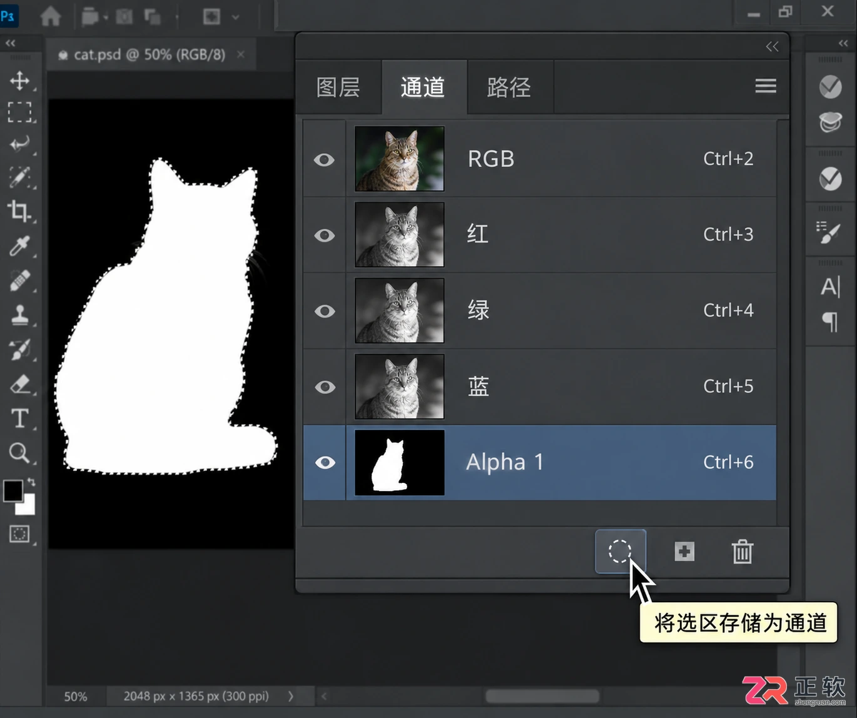This screenshot has width=857, height=718.
Task: Delete the current channel with trash icon
Action: (743, 552)
